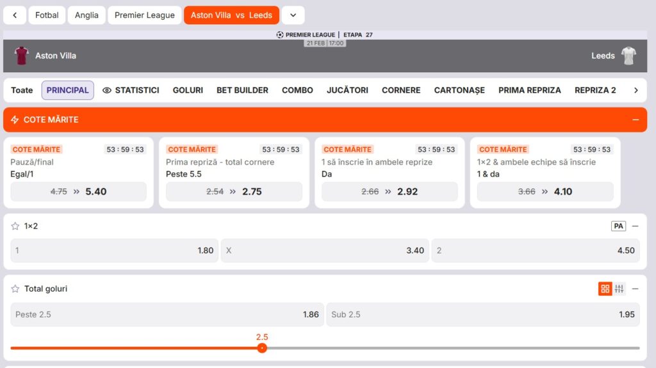Select the Bet Builder tab
This screenshot has width=656, height=368.
tap(242, 90)
